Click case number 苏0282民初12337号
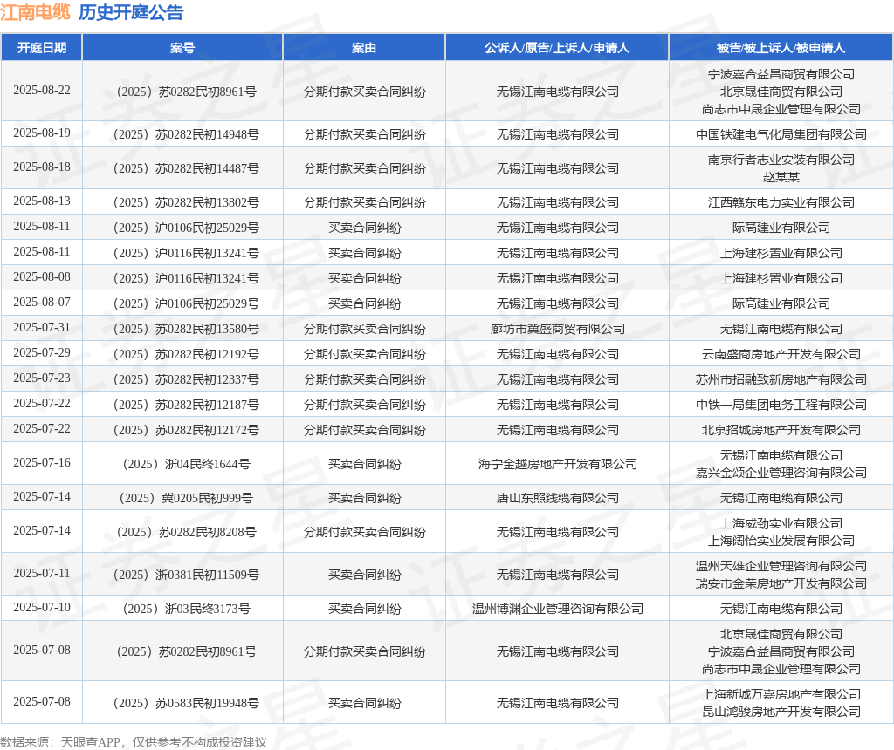 [186, 380]
